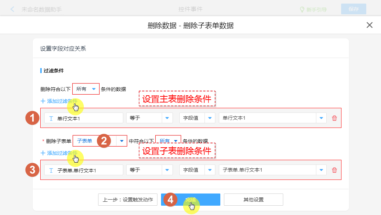Screen dimensions: 381x215
Task: Open 其他设置 options
Action: [253, 200]
